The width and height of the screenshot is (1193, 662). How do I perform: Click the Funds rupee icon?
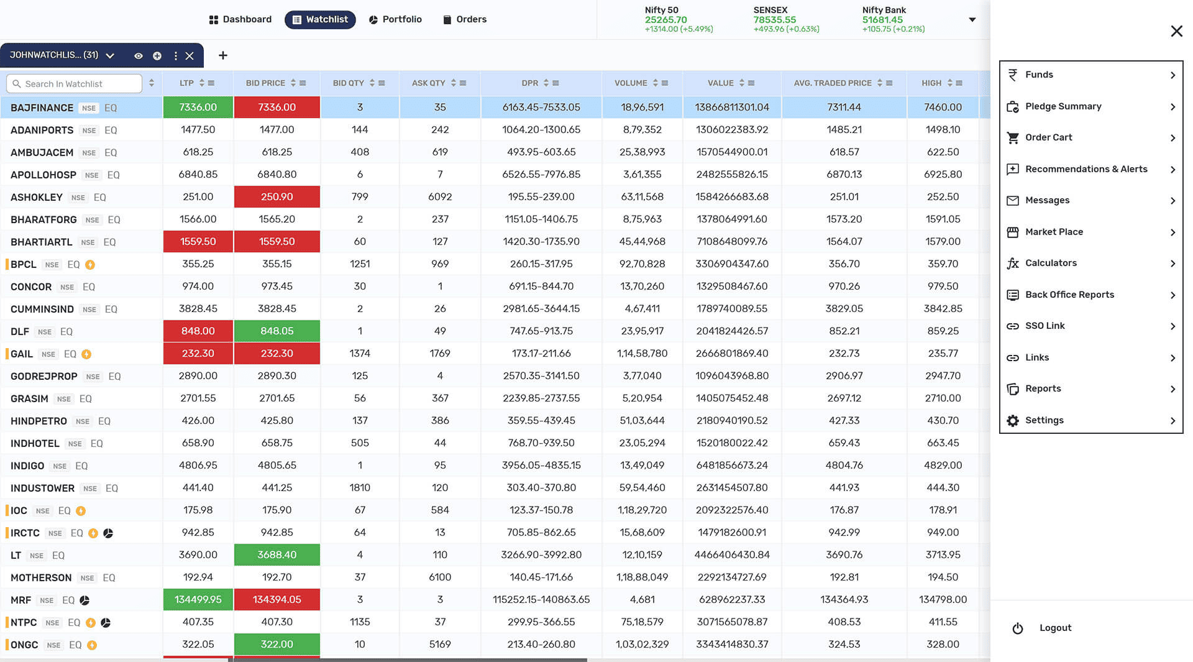[x=1013, y=75]
